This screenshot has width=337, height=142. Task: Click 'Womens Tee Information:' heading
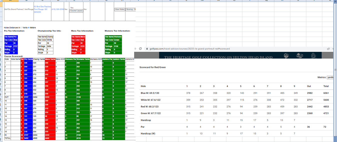click(x=117, y=31)
